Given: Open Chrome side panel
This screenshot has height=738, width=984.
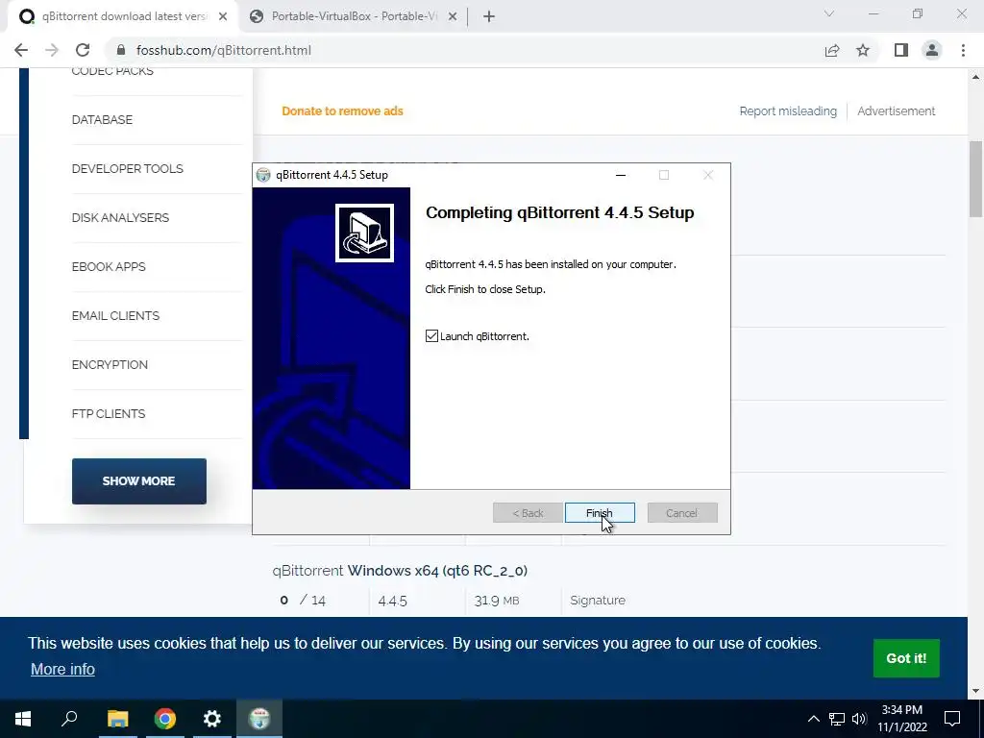Looking at the screenshot, I should (901, 50).
